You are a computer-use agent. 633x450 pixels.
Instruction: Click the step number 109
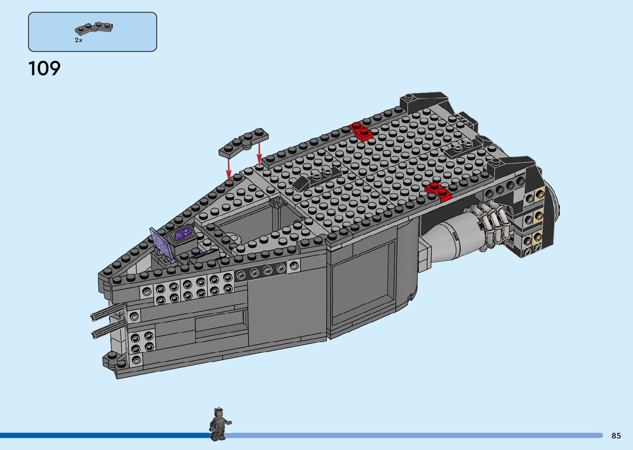[x=44, y=68]
